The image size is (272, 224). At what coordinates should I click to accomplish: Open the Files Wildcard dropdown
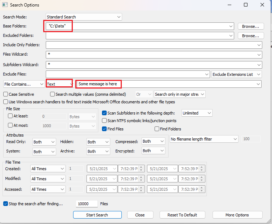point(259,55)
